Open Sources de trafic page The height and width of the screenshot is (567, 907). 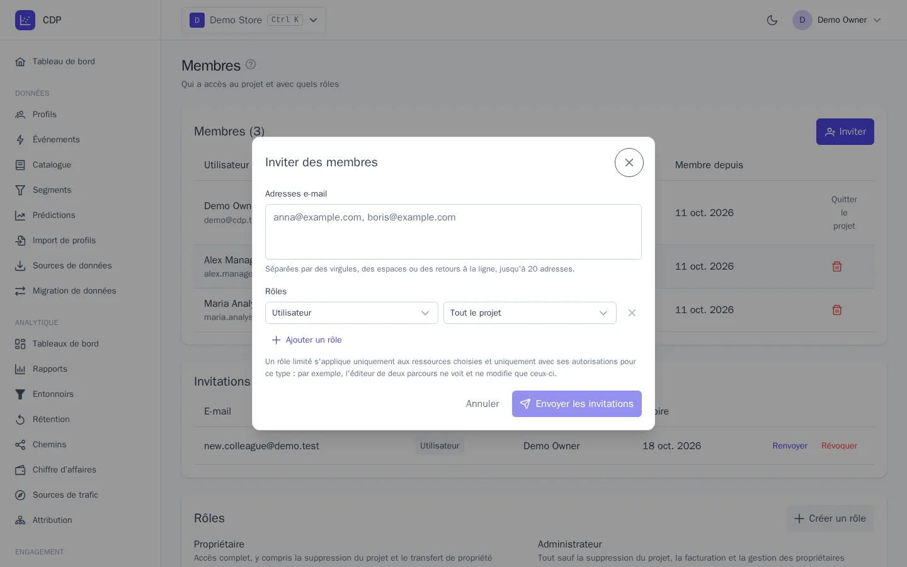[x=80, y=495]
